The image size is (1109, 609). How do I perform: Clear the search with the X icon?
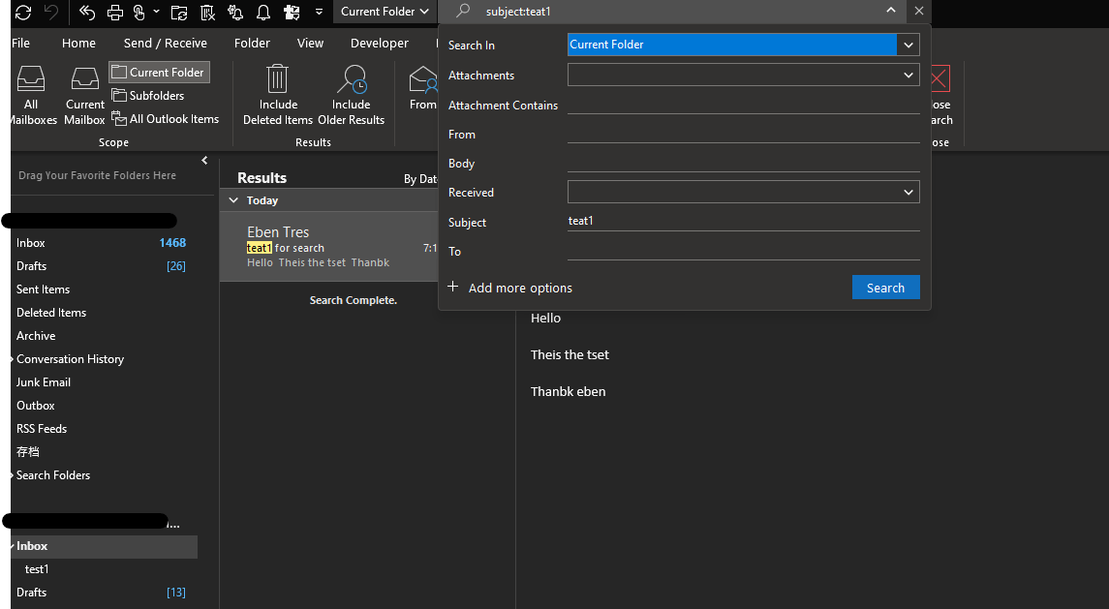[919, 11]
